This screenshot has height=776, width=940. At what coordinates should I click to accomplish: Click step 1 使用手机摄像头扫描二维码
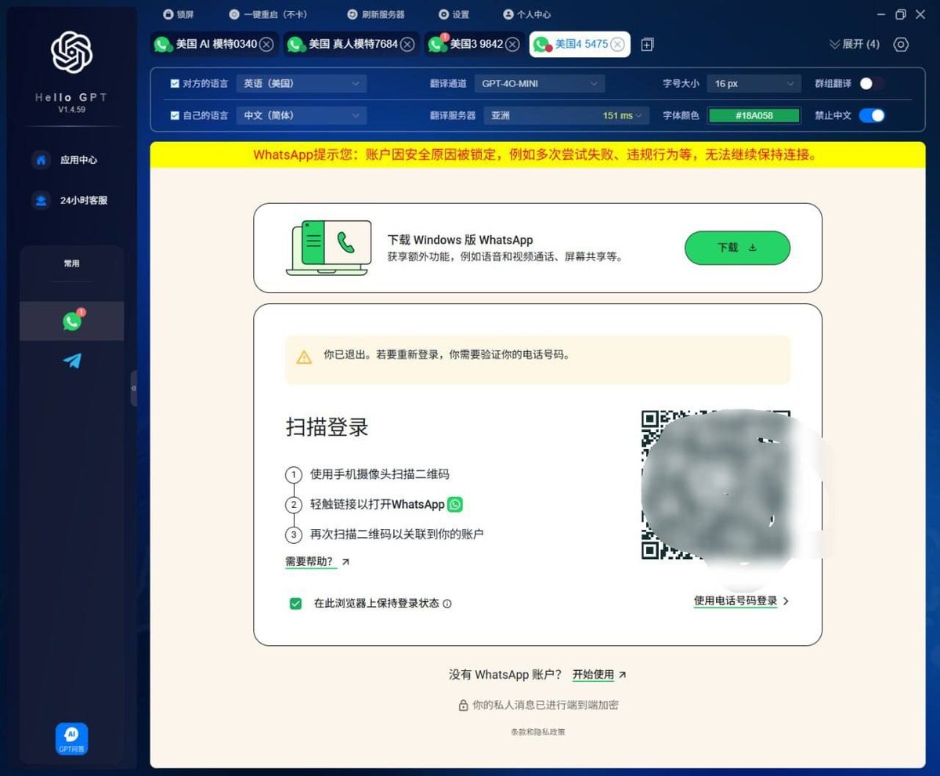tap(380, 474)
